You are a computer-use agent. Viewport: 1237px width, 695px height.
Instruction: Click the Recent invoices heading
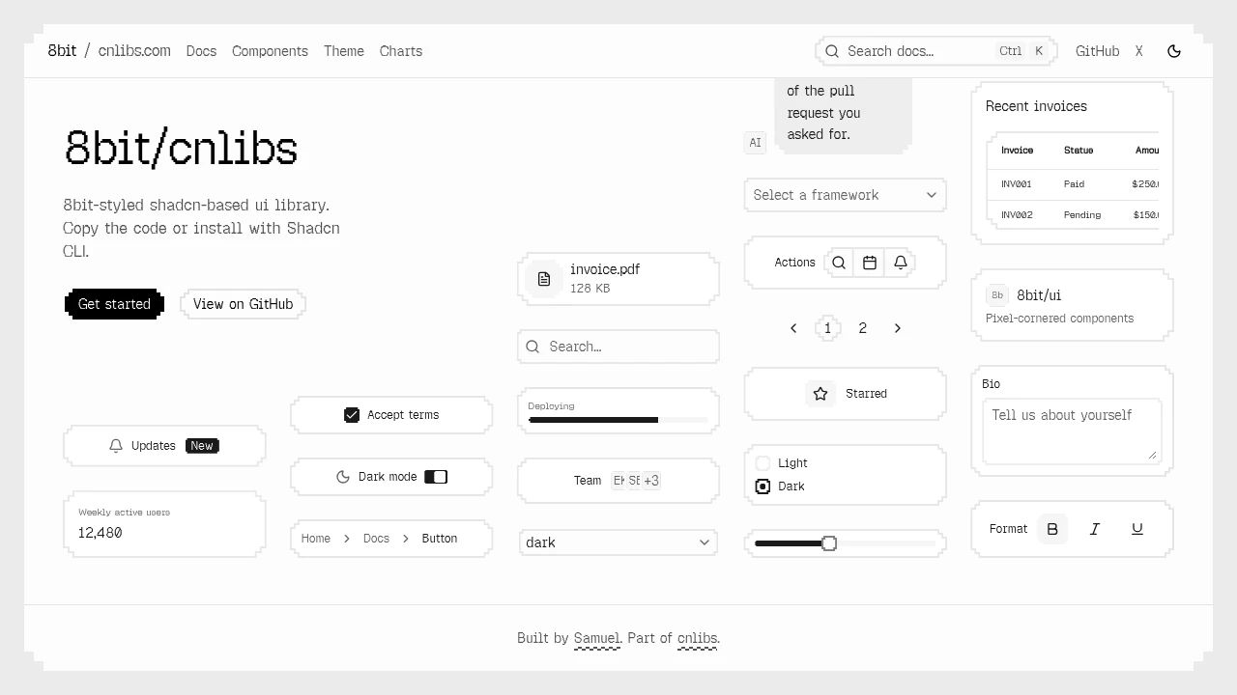pos(1036,106)
